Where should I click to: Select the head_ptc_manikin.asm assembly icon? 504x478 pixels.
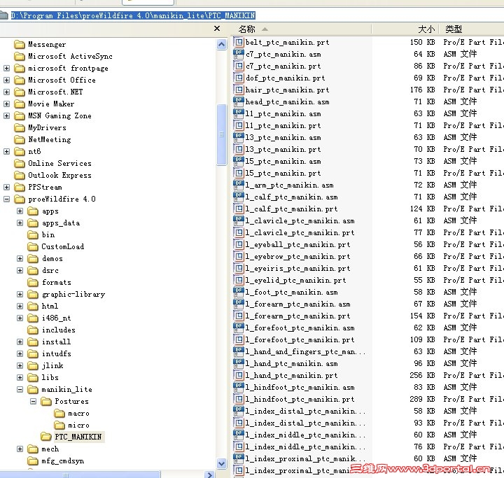[239, 101]
